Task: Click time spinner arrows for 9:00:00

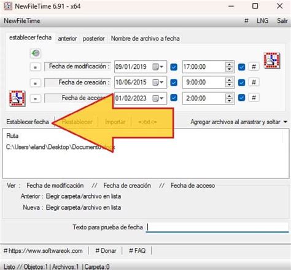Action: 229,82
